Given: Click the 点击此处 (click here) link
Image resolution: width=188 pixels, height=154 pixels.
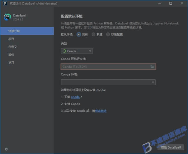Looking at the screenshot, I should coord(100,111).
